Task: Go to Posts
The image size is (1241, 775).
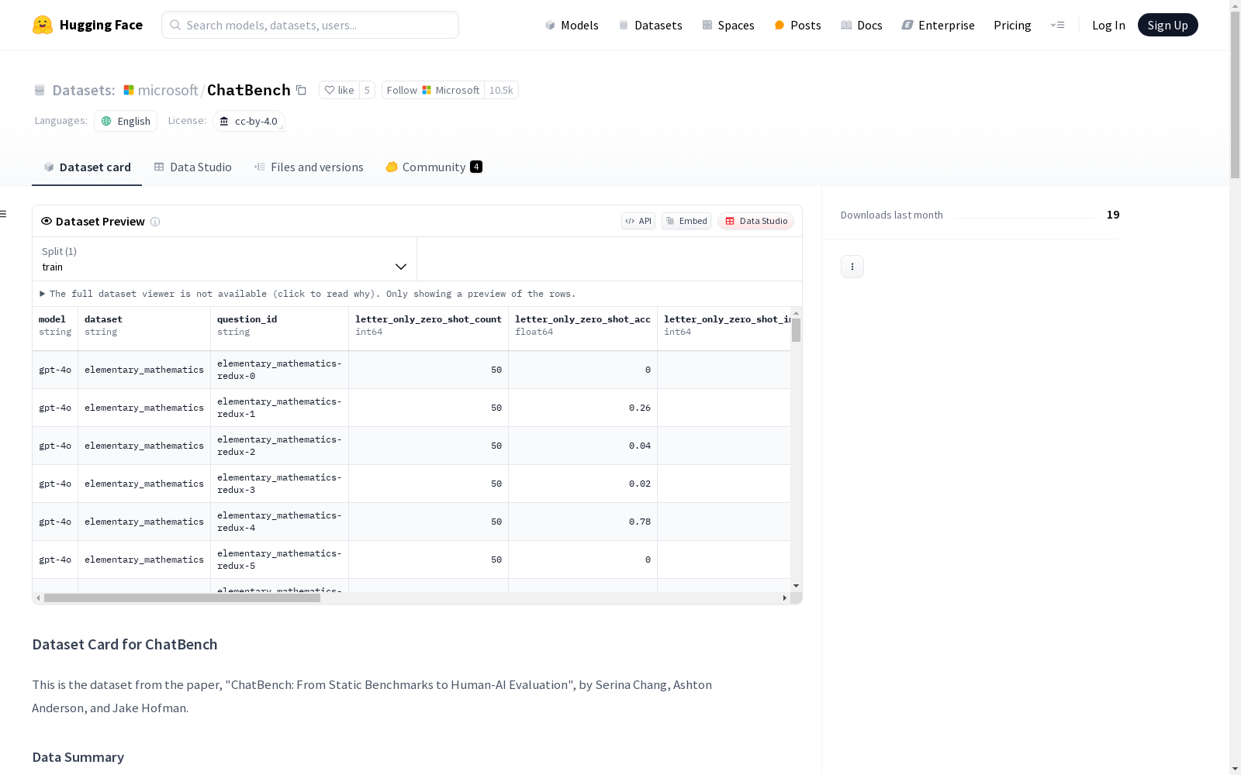Action: point(797,25)
